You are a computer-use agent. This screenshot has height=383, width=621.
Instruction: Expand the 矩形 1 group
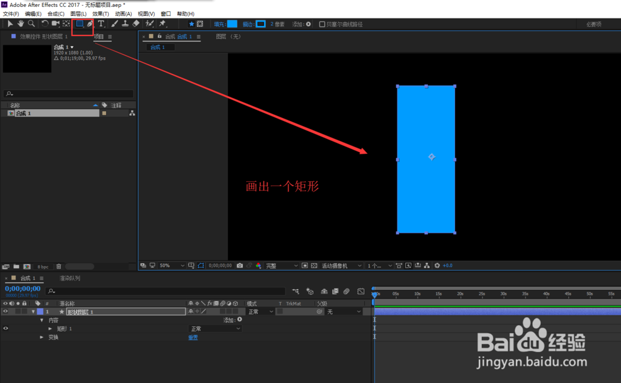[x=50, y=328]
